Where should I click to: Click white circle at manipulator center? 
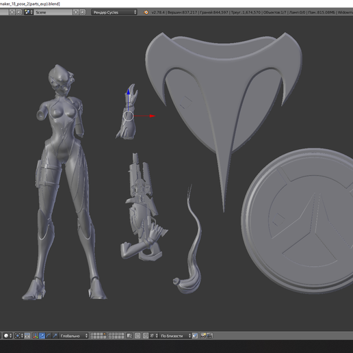point(128,116)
